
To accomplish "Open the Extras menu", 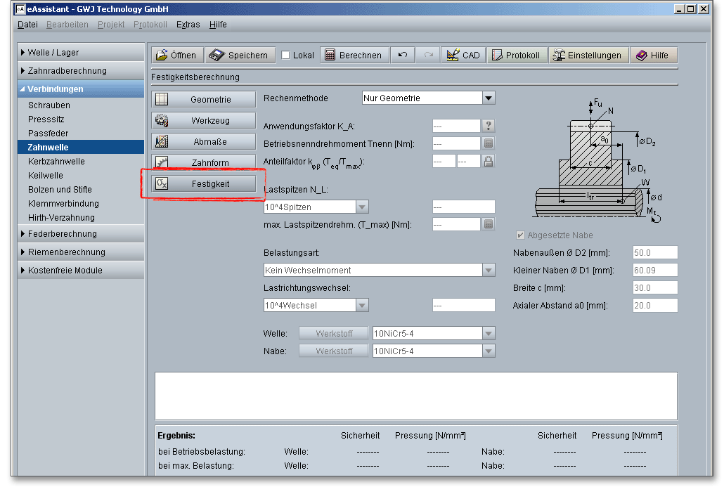I will coord(188,25).
